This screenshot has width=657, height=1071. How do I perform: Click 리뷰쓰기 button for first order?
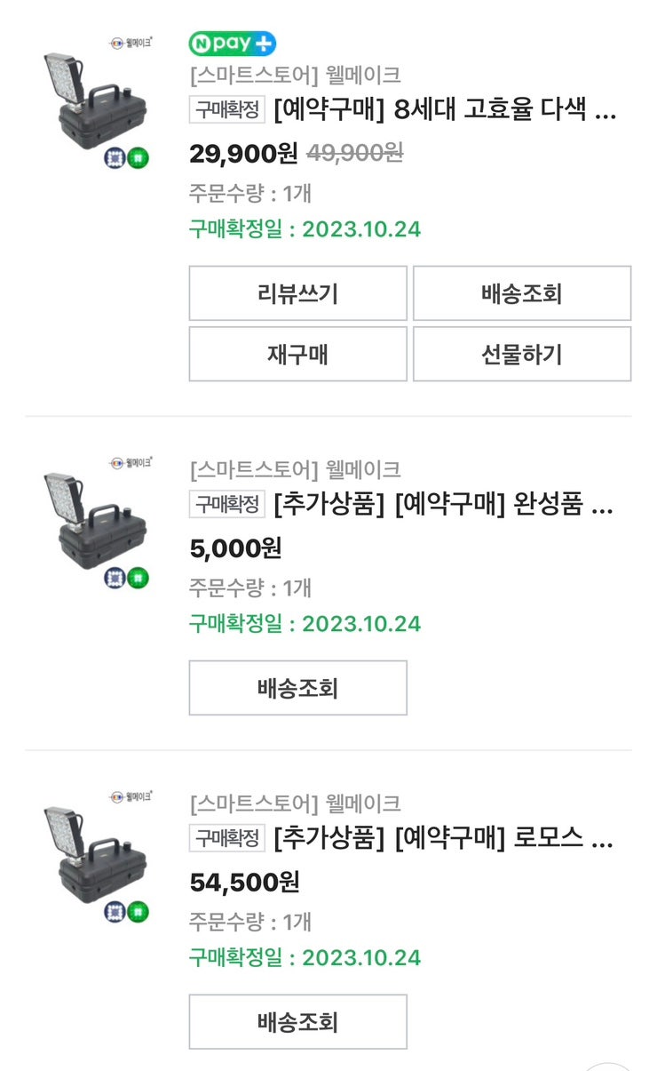click(297, 293)
